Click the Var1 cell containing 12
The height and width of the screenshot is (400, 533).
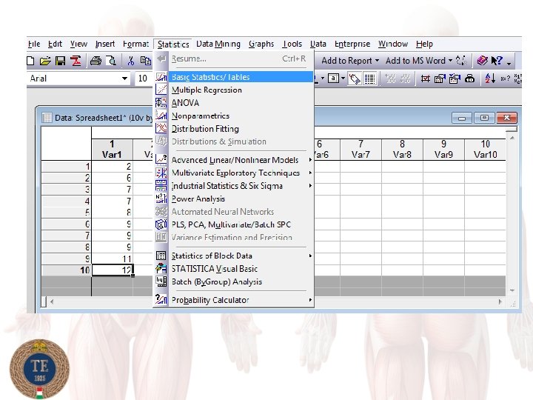113,270
